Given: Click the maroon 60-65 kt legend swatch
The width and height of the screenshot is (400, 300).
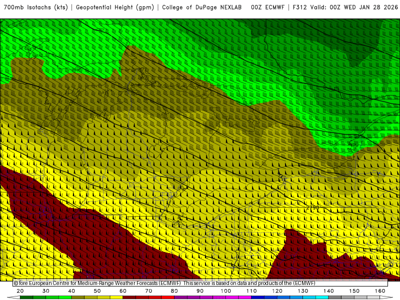Looking at the screenshot, I should [x=129, y=297].
